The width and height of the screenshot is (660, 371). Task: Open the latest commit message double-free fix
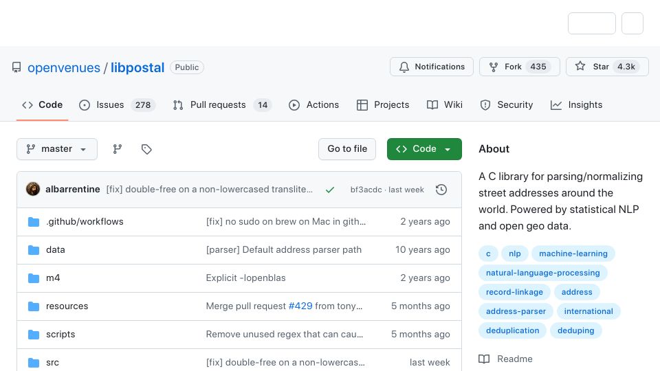click(x=209, y=190)
